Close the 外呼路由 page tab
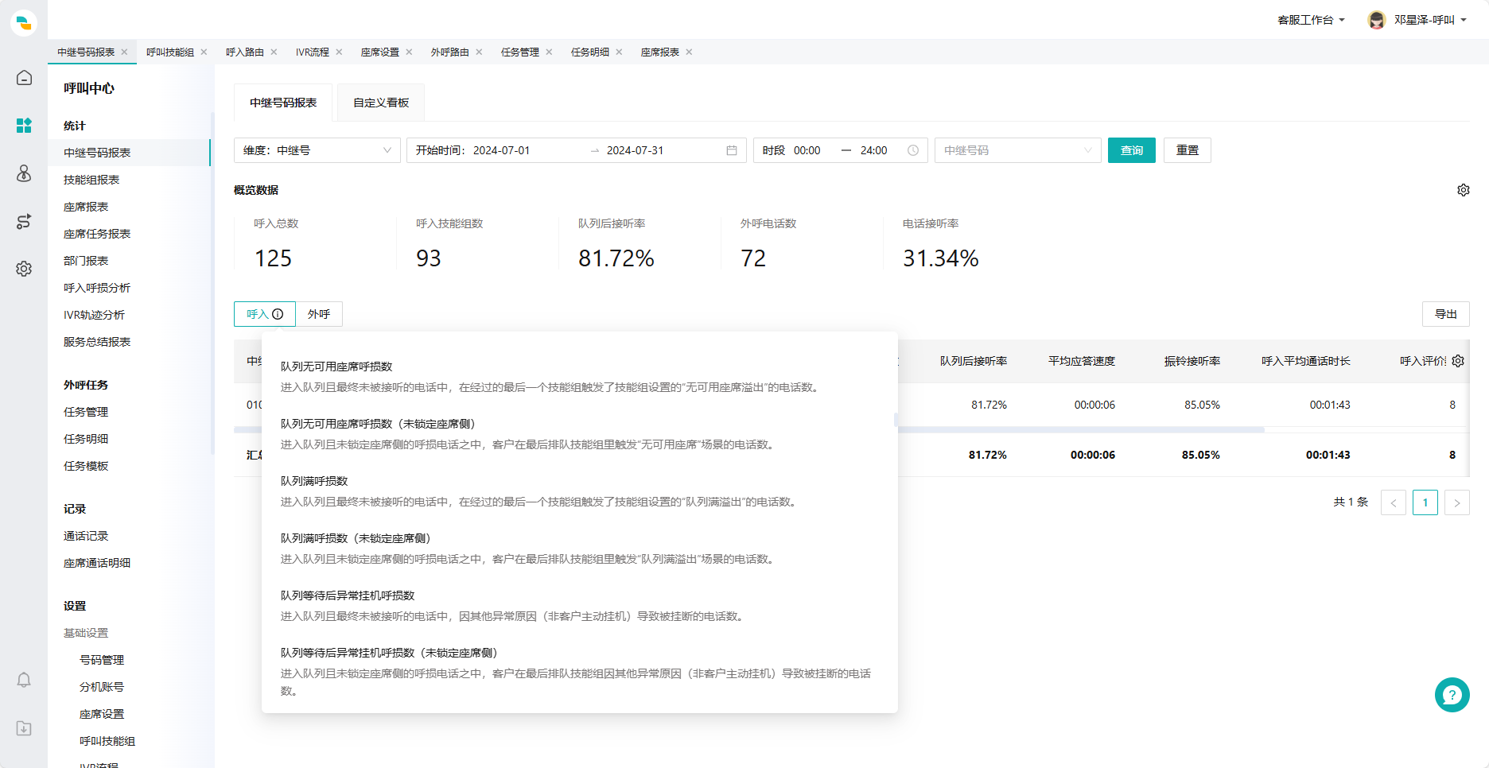This screenshot has width=1489, height=768. [x=479, y=52]
